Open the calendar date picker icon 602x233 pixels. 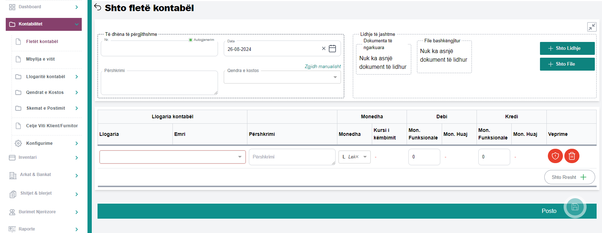coord(332,49)
